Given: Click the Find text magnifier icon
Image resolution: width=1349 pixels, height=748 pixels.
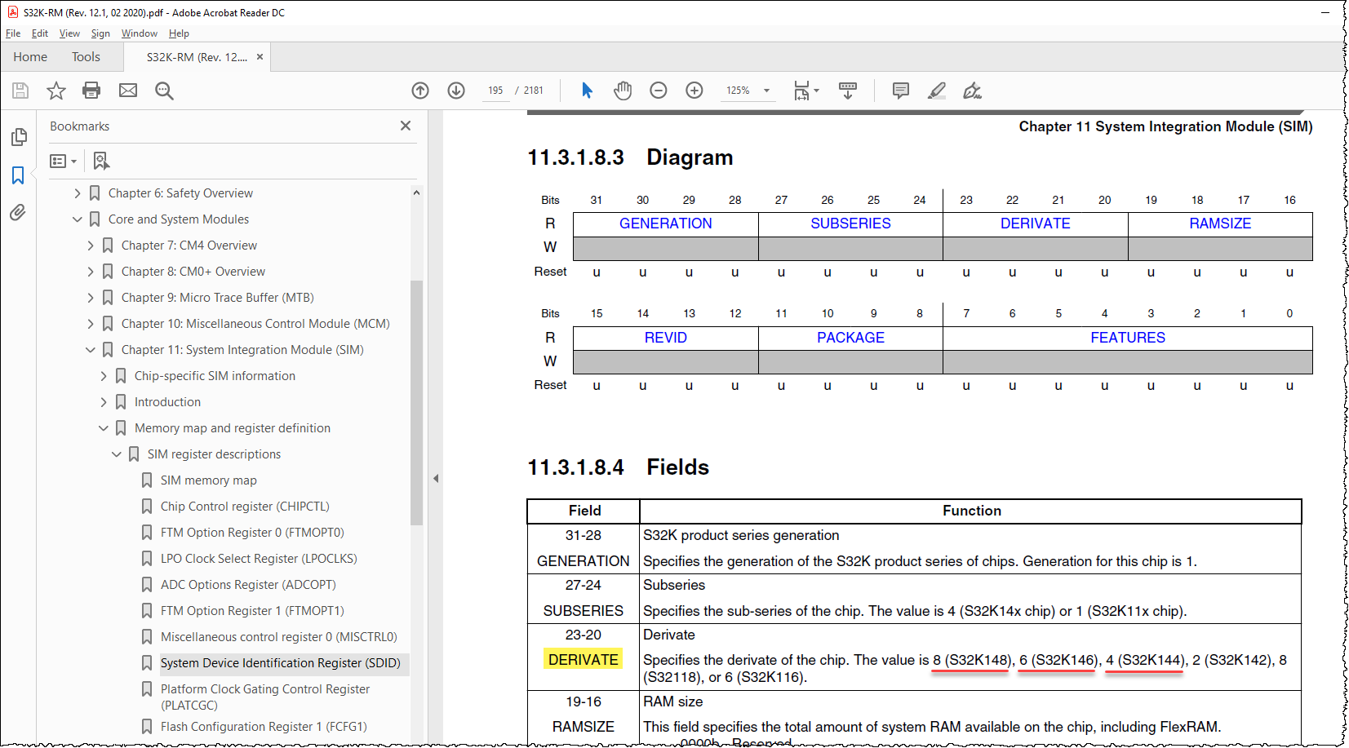Looking at the screenshot, I should point(164,91).
